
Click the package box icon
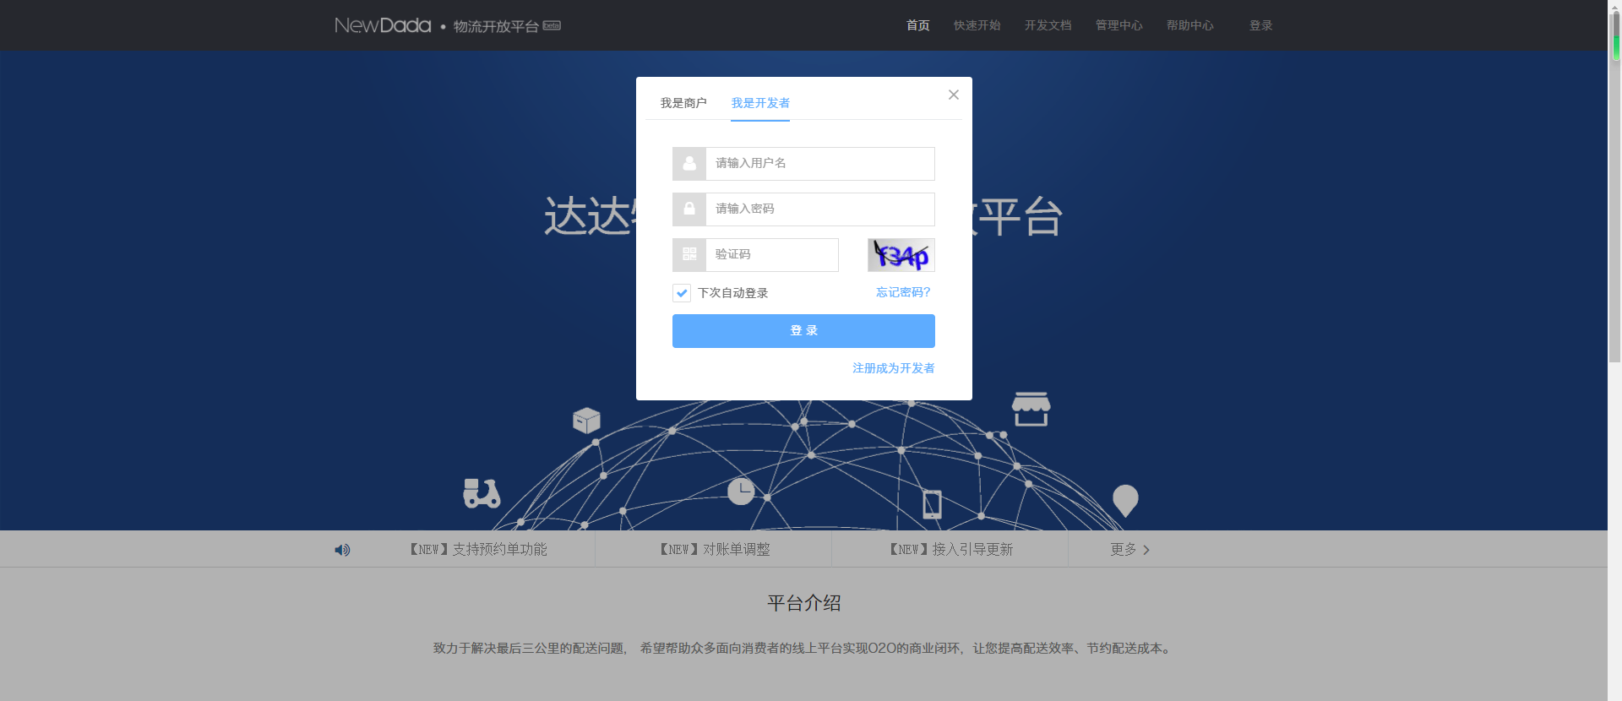click(586, 420)
